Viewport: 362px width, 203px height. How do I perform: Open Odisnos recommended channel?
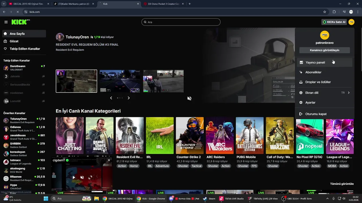tap(24, 129)
